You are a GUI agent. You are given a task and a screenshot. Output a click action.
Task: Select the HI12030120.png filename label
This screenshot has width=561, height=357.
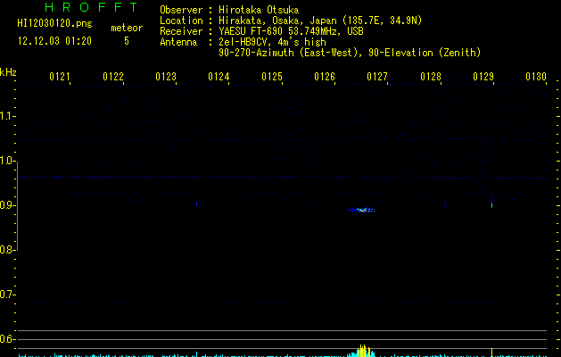54,24
